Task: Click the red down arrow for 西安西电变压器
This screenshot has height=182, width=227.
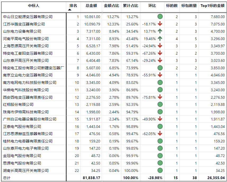Action: pos(160,97)
